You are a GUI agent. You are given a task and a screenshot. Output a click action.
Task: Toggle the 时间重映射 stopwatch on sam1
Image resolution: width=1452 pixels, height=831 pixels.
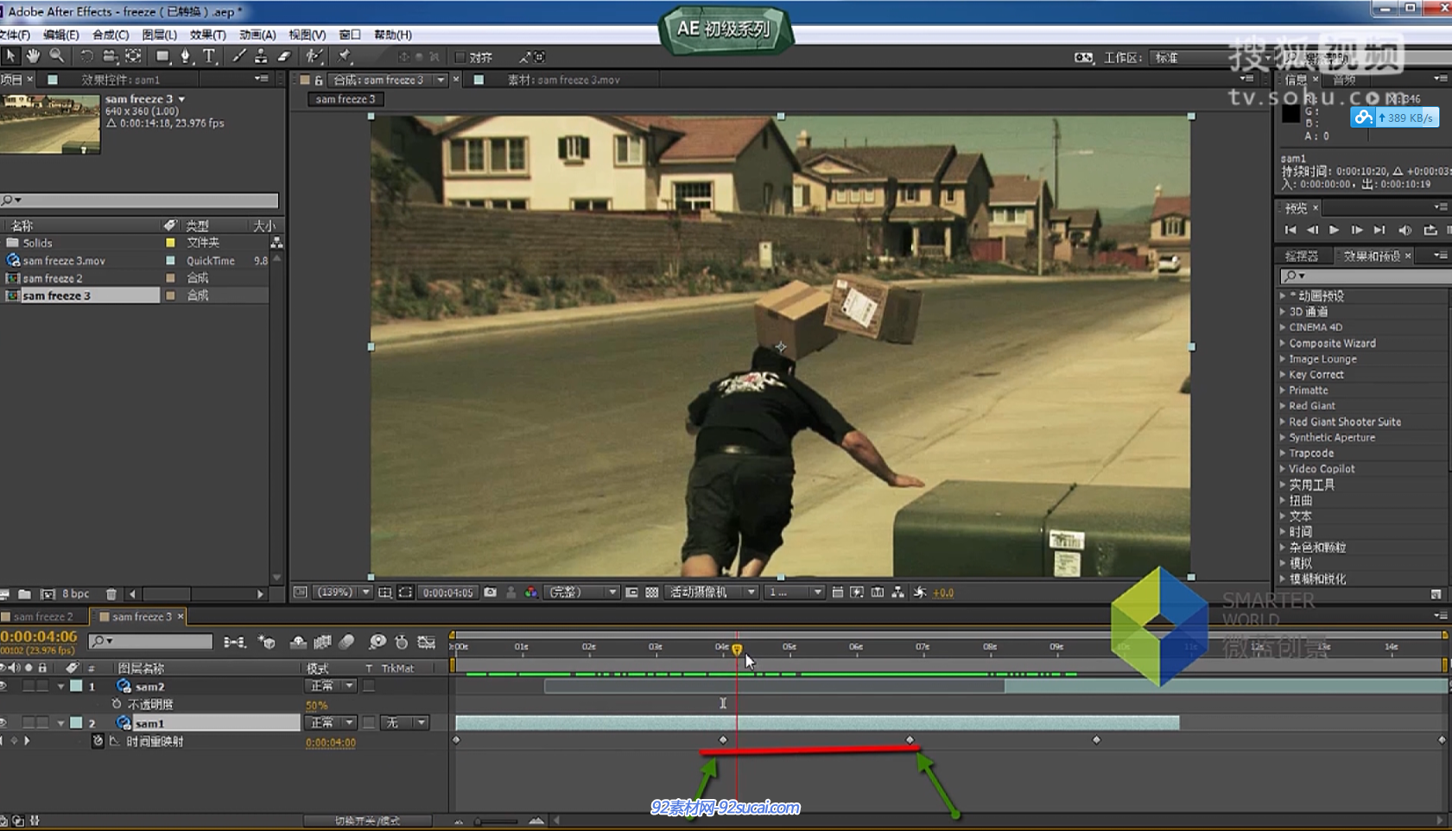pyautogui.click(x=98, y=741)
